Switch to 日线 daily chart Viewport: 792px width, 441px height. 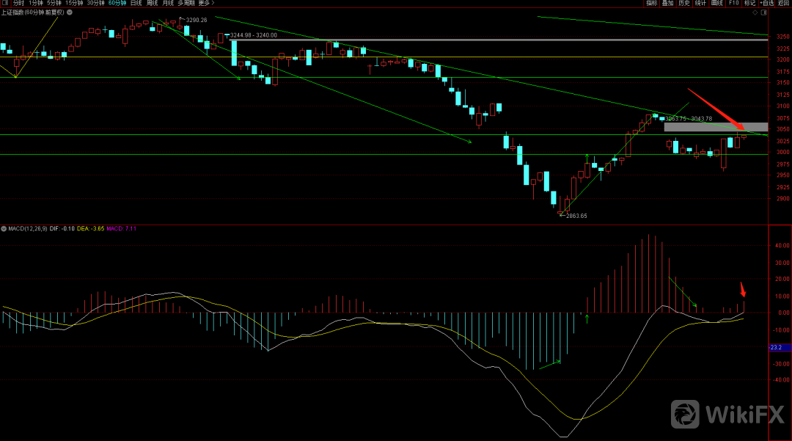pyautogui.click(x=136, y=4)
